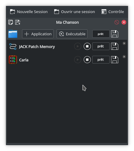The height and width of the screenshot is (151, 134).
Task: Add a client via Application button
Action: (x=38, y=34)
